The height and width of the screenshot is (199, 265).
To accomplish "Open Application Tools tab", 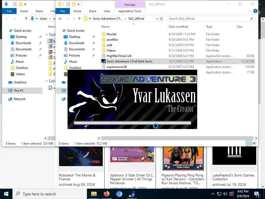I will [130, 11].
